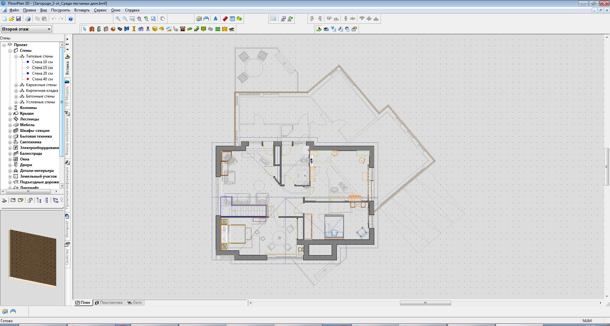610x326 pixels.
Task: Select the green fence tool icon
Action: [218, 29]
